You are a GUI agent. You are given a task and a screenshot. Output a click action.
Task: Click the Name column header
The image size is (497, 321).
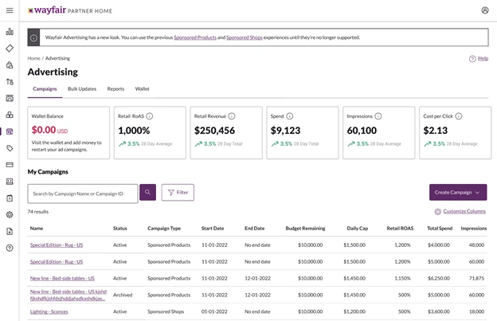37,229
